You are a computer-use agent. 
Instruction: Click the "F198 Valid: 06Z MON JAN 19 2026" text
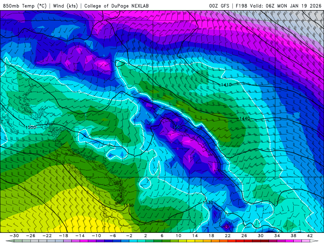(x=279, y=6)
